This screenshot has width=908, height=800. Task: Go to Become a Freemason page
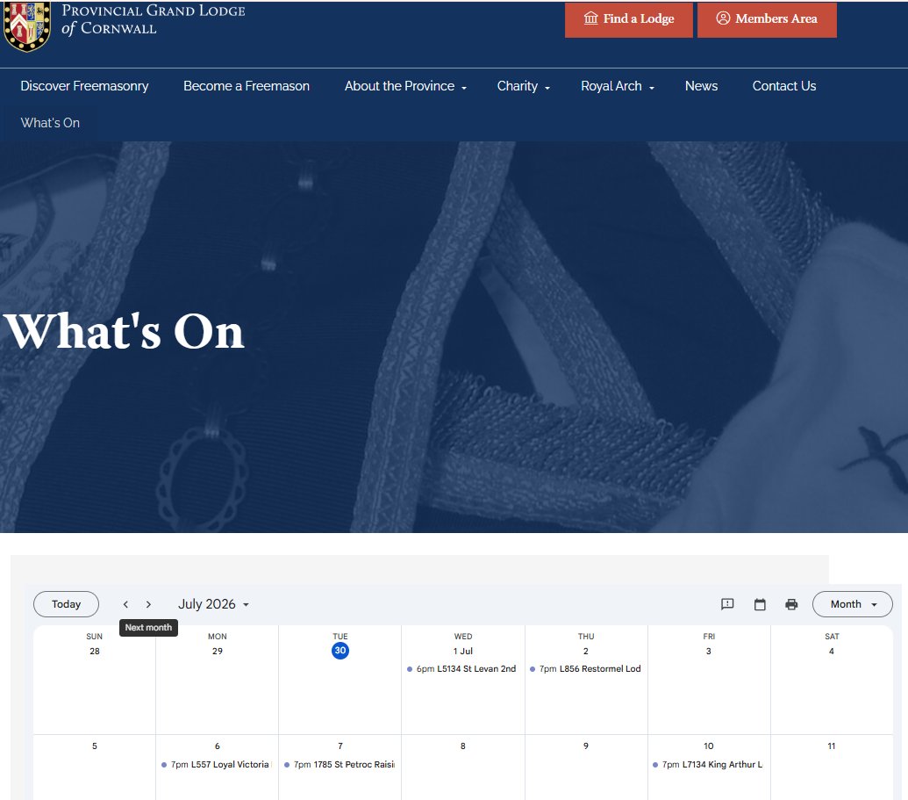(247, 86)
